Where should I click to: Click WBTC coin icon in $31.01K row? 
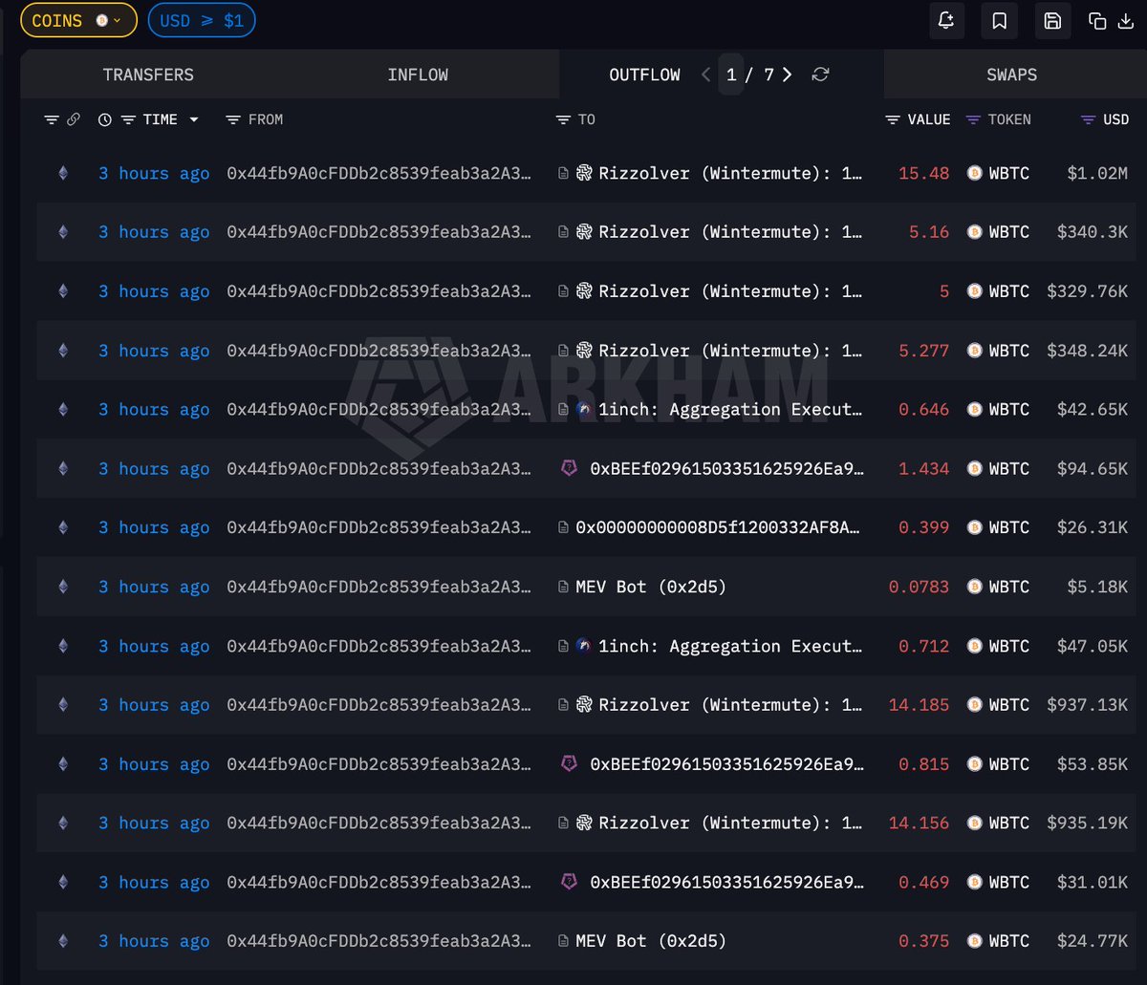coord(974,883)
